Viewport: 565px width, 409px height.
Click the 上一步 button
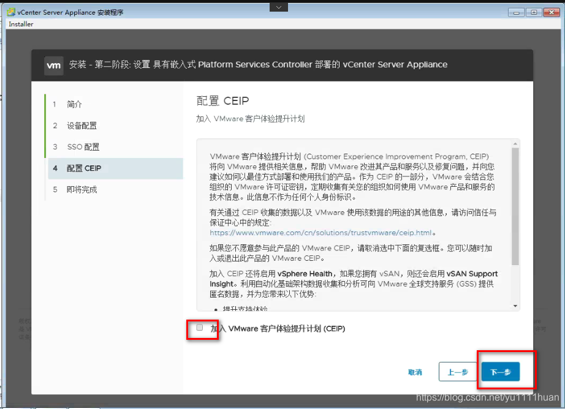pos(458,372)
